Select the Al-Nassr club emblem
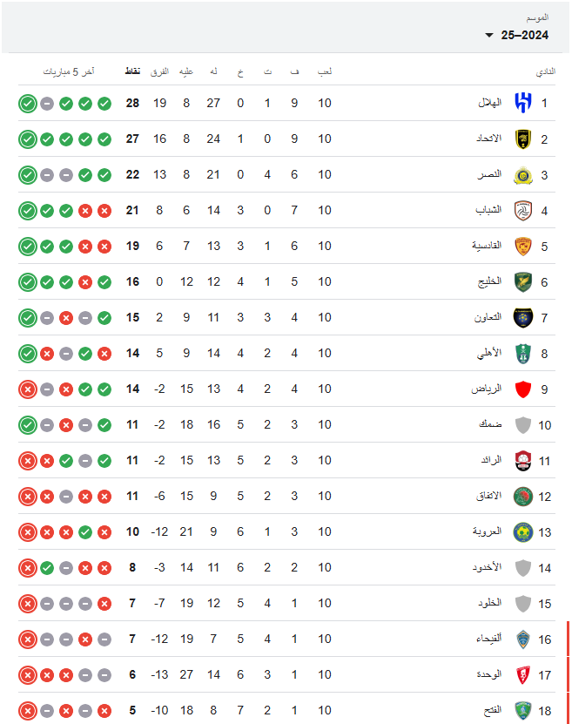This screenshot has height=724, width=572. tap(523, 175)
